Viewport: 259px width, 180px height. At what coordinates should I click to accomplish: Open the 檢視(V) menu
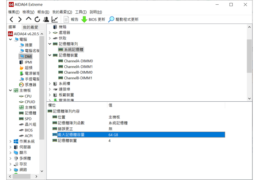coord(28,12)
